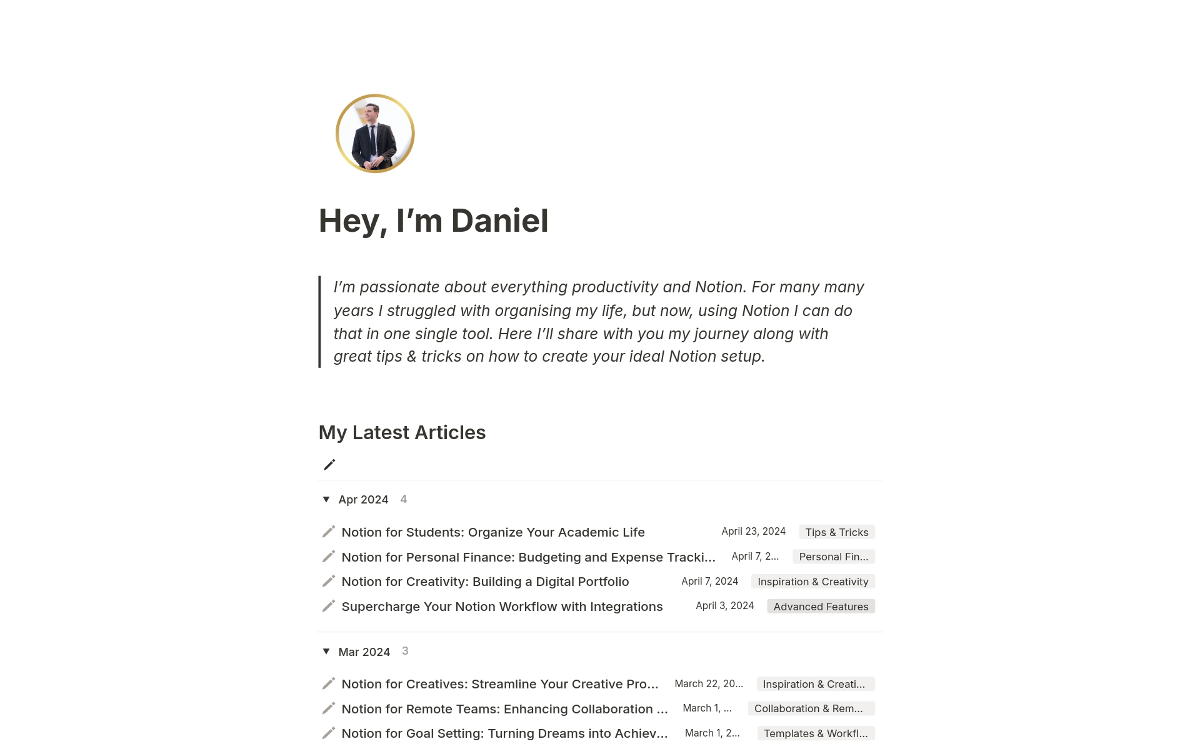The height and width of the screenshot is (749, 1200).
Task: Open 'Tips & Tricks' tag on April 23 article
Action: (836, 532)
